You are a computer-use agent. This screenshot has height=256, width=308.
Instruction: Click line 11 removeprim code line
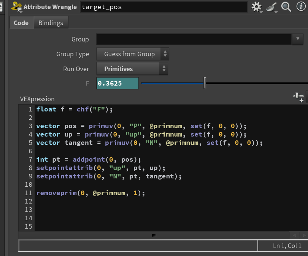click(x=91, y=193)
